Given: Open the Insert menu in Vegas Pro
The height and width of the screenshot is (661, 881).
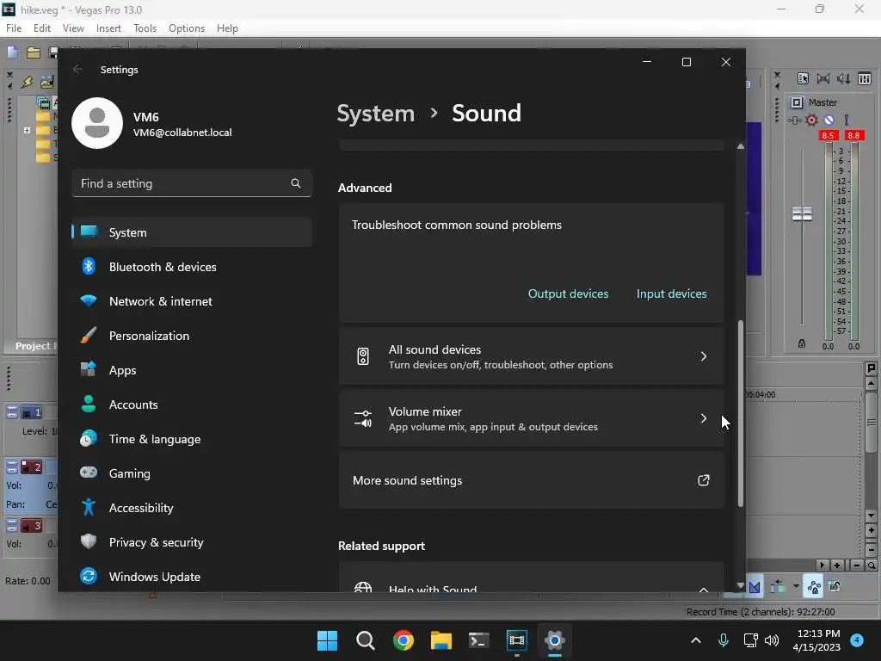Looking at the screenshot, I should (x=108, y=28).
